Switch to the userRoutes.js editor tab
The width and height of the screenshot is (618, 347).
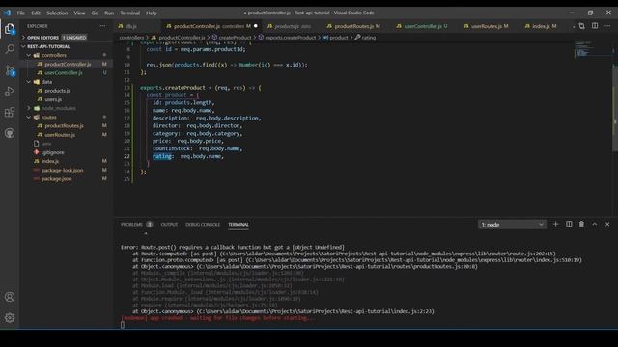click(x=490, y=26)
